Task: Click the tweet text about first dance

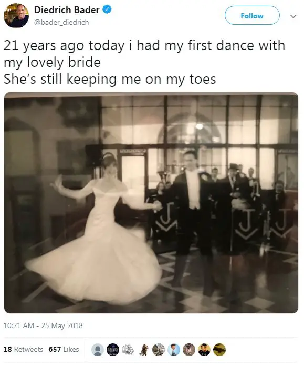Action: pos(144,62)
